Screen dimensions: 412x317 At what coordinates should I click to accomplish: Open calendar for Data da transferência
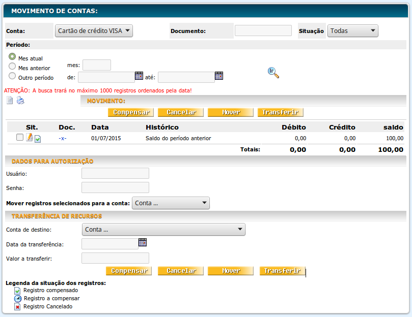143,242
